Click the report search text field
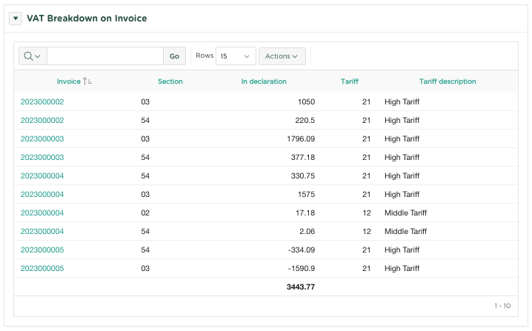Screen dimensions: 532x331 (104, 56)
